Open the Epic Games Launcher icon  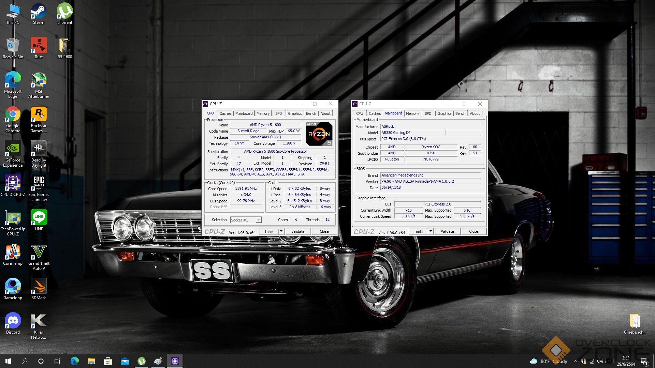[39, 184]
